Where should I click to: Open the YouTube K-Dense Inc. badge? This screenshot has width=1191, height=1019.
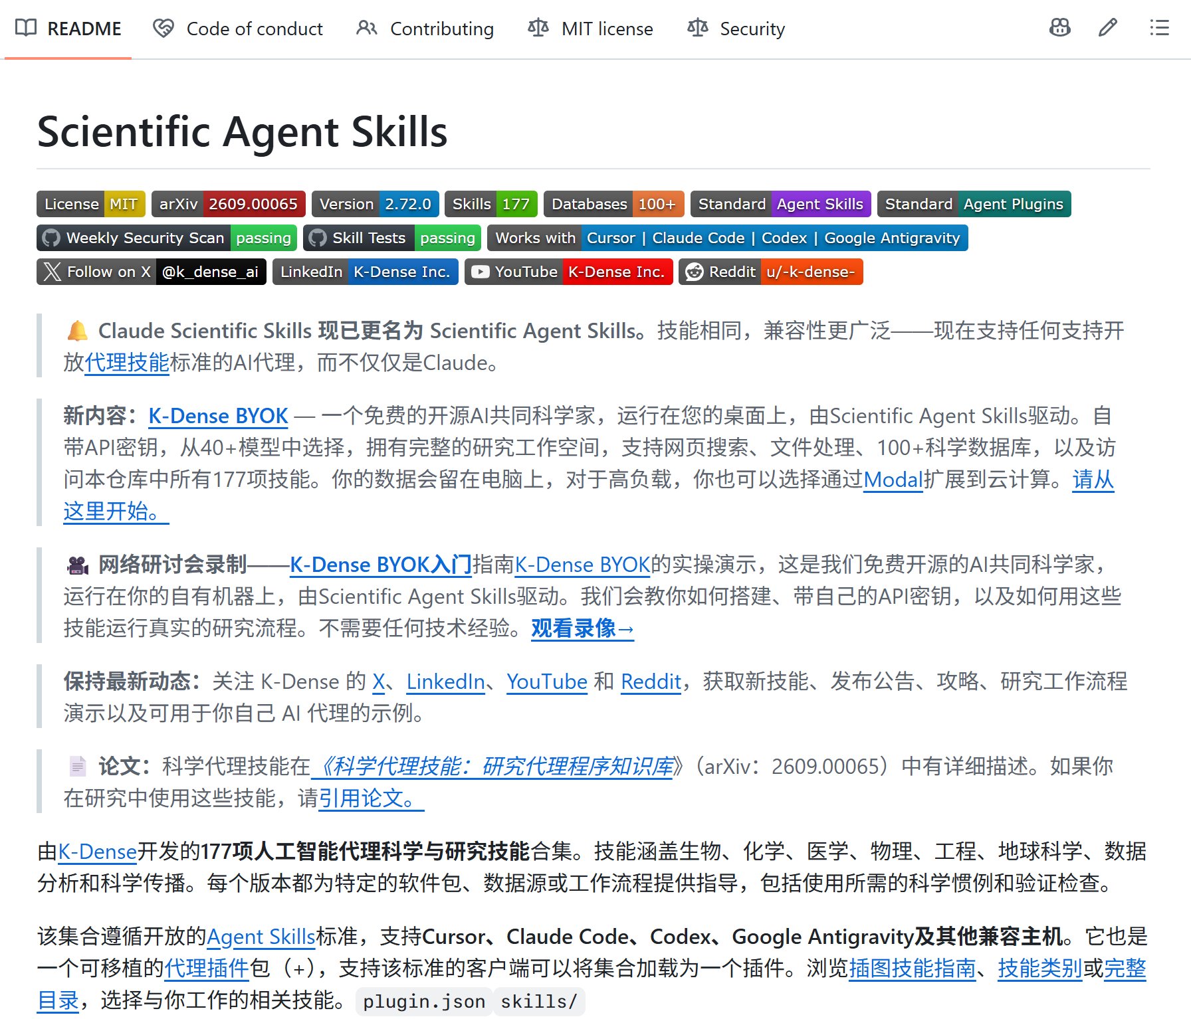569,272
